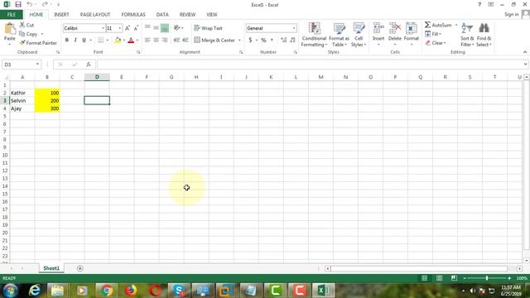
Task: Activate the Format Painter tool
Action: pos(38,43)
